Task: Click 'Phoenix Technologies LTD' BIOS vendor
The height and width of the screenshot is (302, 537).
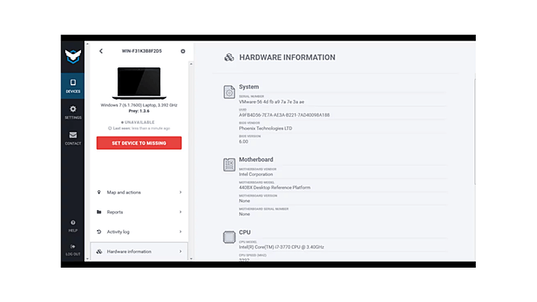Action: [x=266, y=128]
